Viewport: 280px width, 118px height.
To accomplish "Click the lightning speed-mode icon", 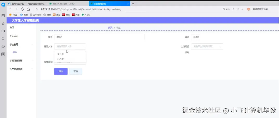I will pos(233,9).
